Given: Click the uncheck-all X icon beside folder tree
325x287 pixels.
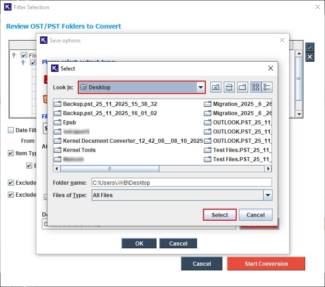Looking at the screenshot, I should click(310, 57).
